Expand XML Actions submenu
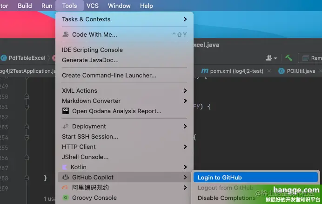This screenshot has height=204, width=322. tap(124, 91)
